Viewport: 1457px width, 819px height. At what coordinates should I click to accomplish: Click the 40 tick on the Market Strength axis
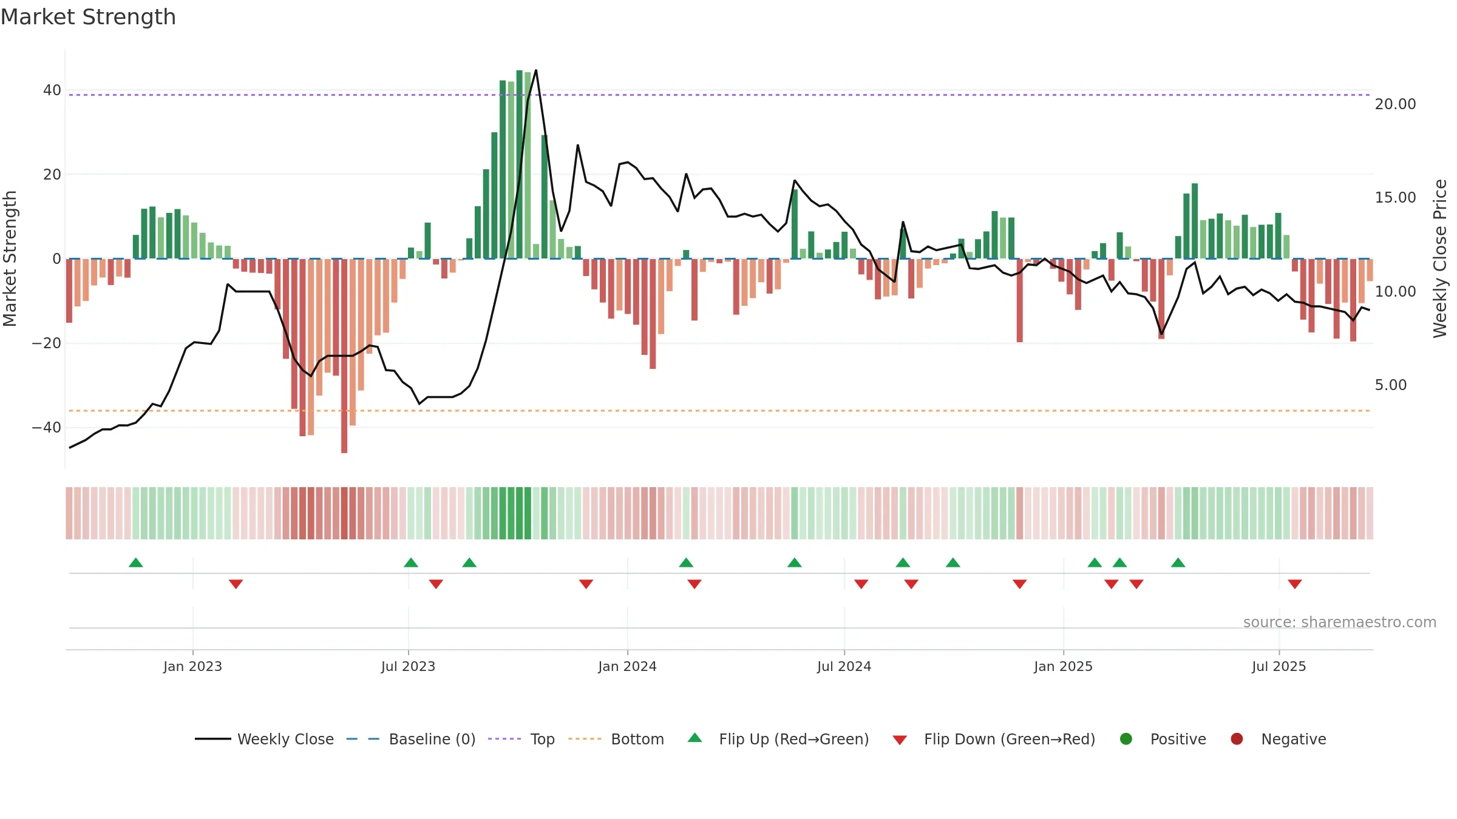(52, 90)
